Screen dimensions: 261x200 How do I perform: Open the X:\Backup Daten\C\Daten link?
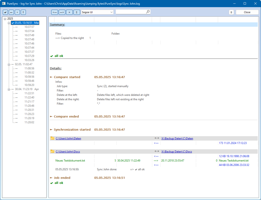(x=177, y=138)
